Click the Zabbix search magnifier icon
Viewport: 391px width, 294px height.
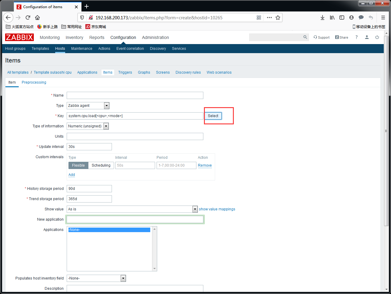tap(305, 37)
